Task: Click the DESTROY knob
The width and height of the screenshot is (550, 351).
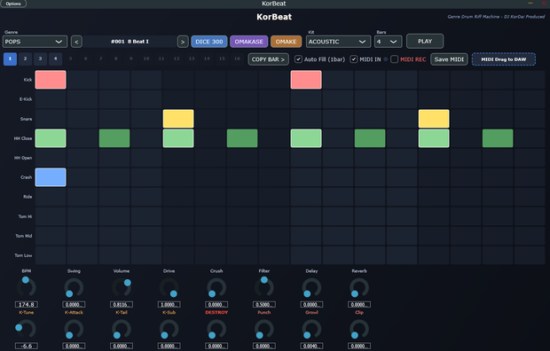Action: pos(216,330)
